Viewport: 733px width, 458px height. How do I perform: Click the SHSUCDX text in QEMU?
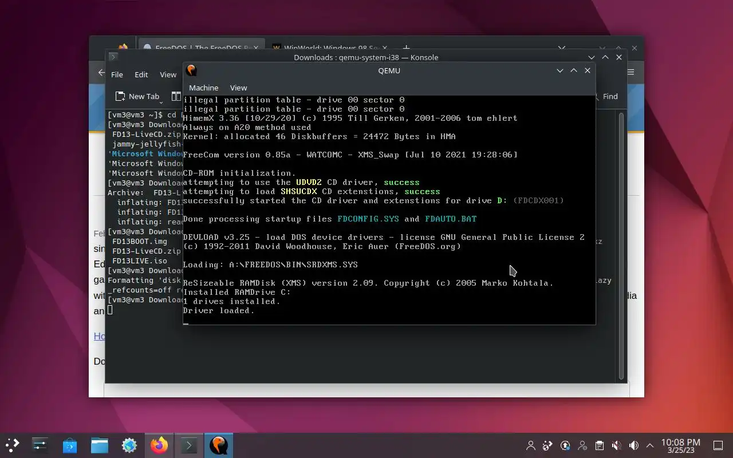[298, 191]
